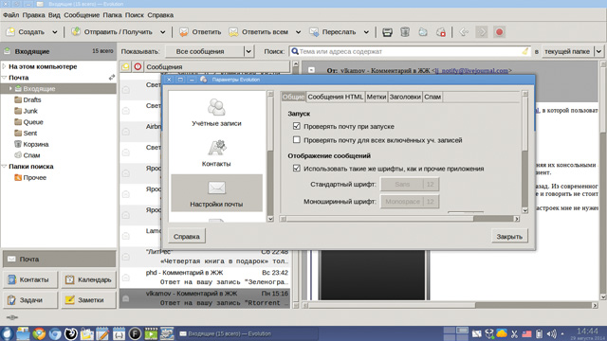Click Send / Receive button

tap(113, 32)
